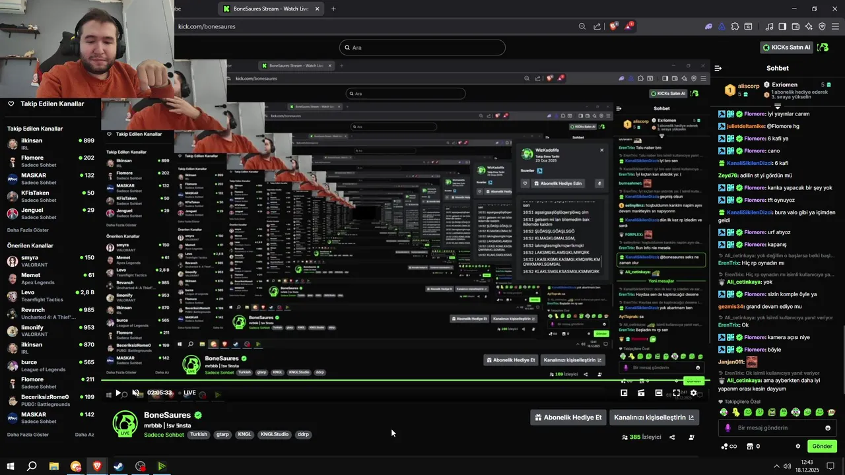Collapse the Sohbet chat panel arrow
845x475 pixels.
point(718,68)
